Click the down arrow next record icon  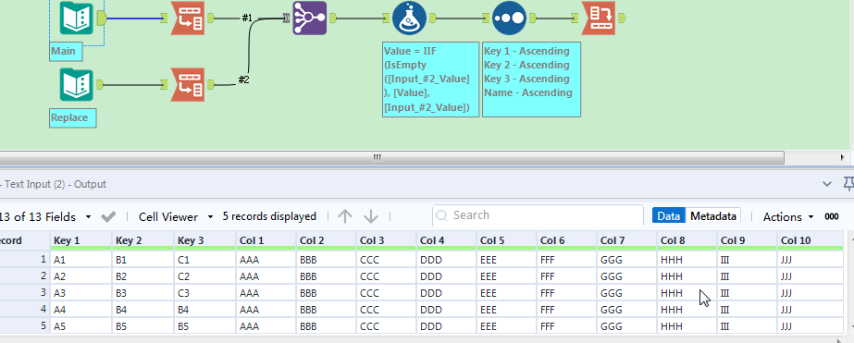pos(371,216)
